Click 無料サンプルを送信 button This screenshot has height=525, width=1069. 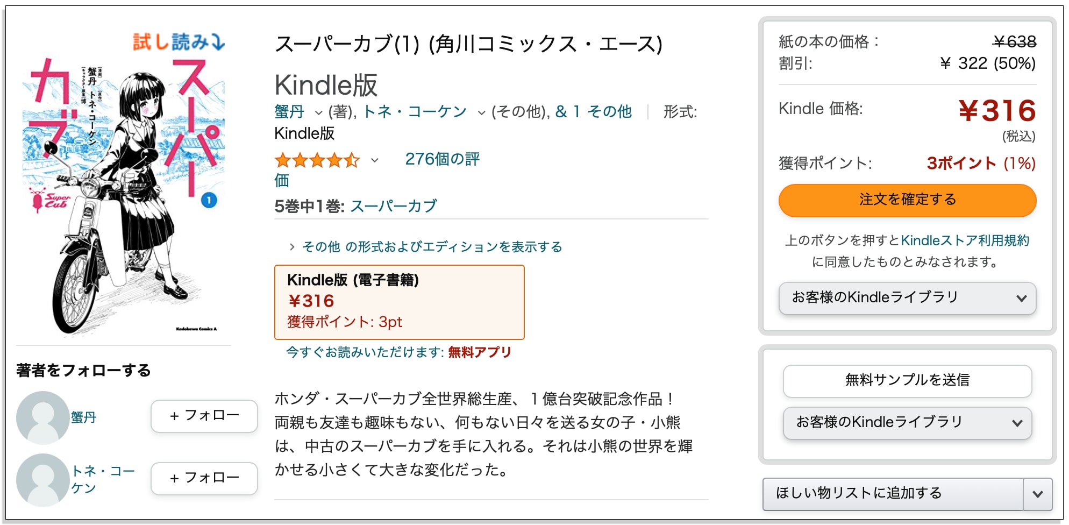pyautogui.click(x=907, y=381)
